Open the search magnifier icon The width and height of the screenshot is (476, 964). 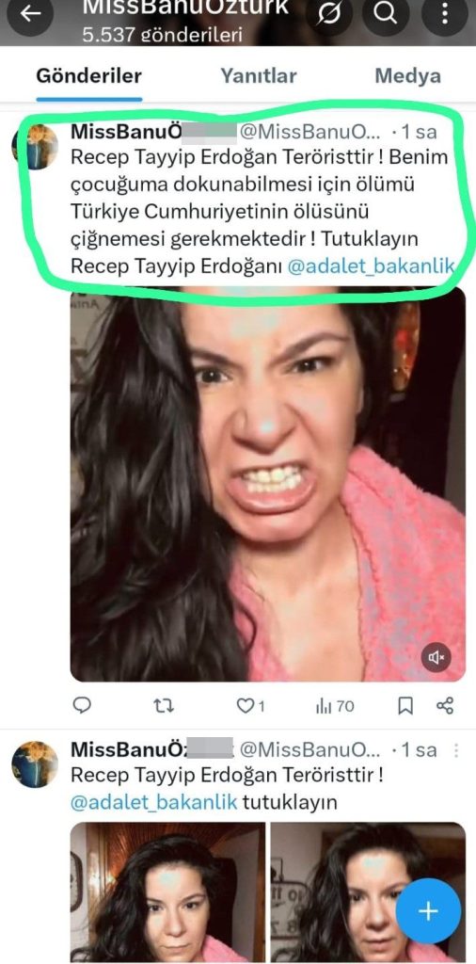(385, 13)
